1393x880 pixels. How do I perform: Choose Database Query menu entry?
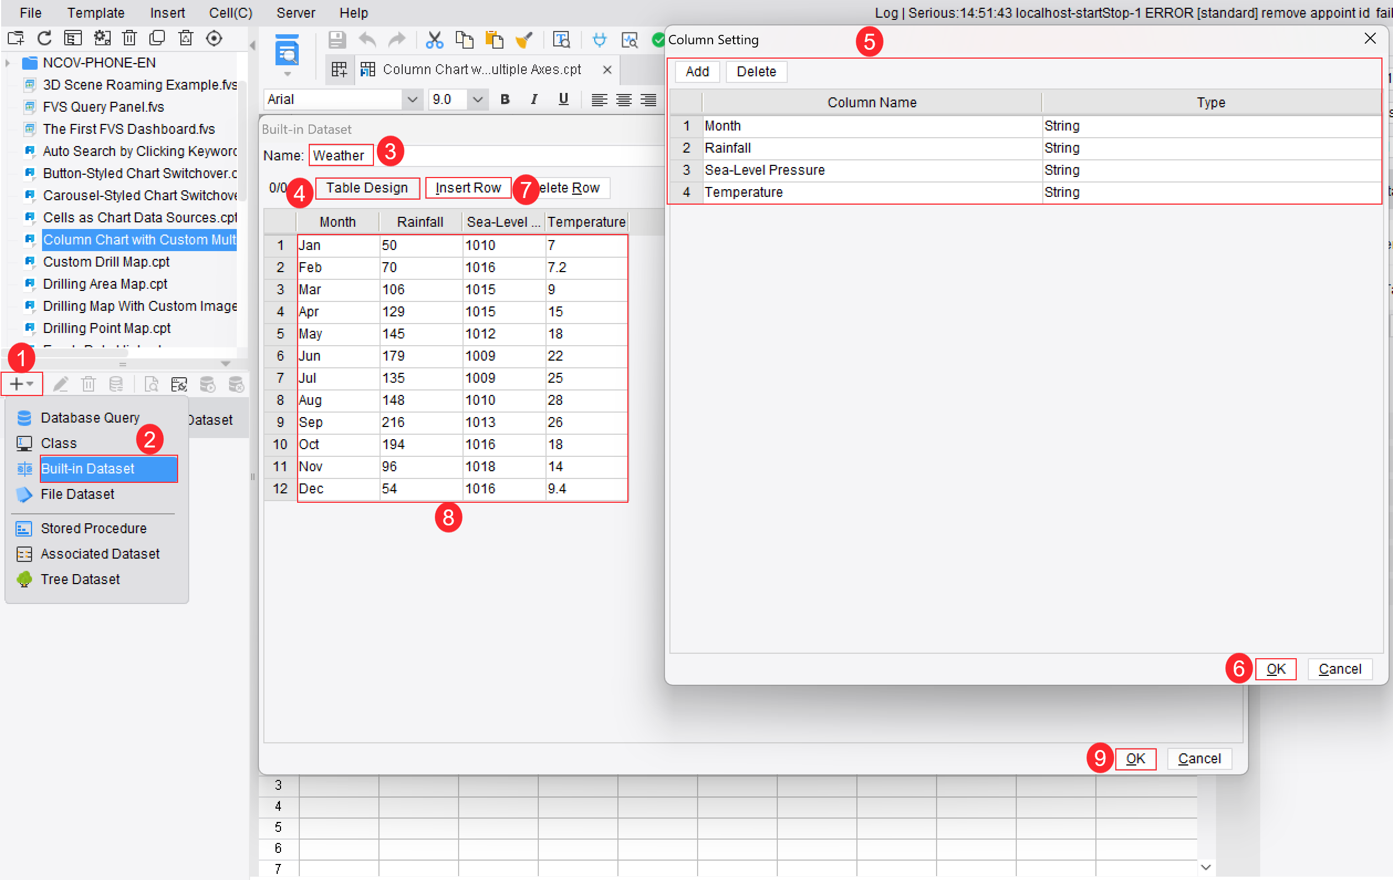pos(90,418)
